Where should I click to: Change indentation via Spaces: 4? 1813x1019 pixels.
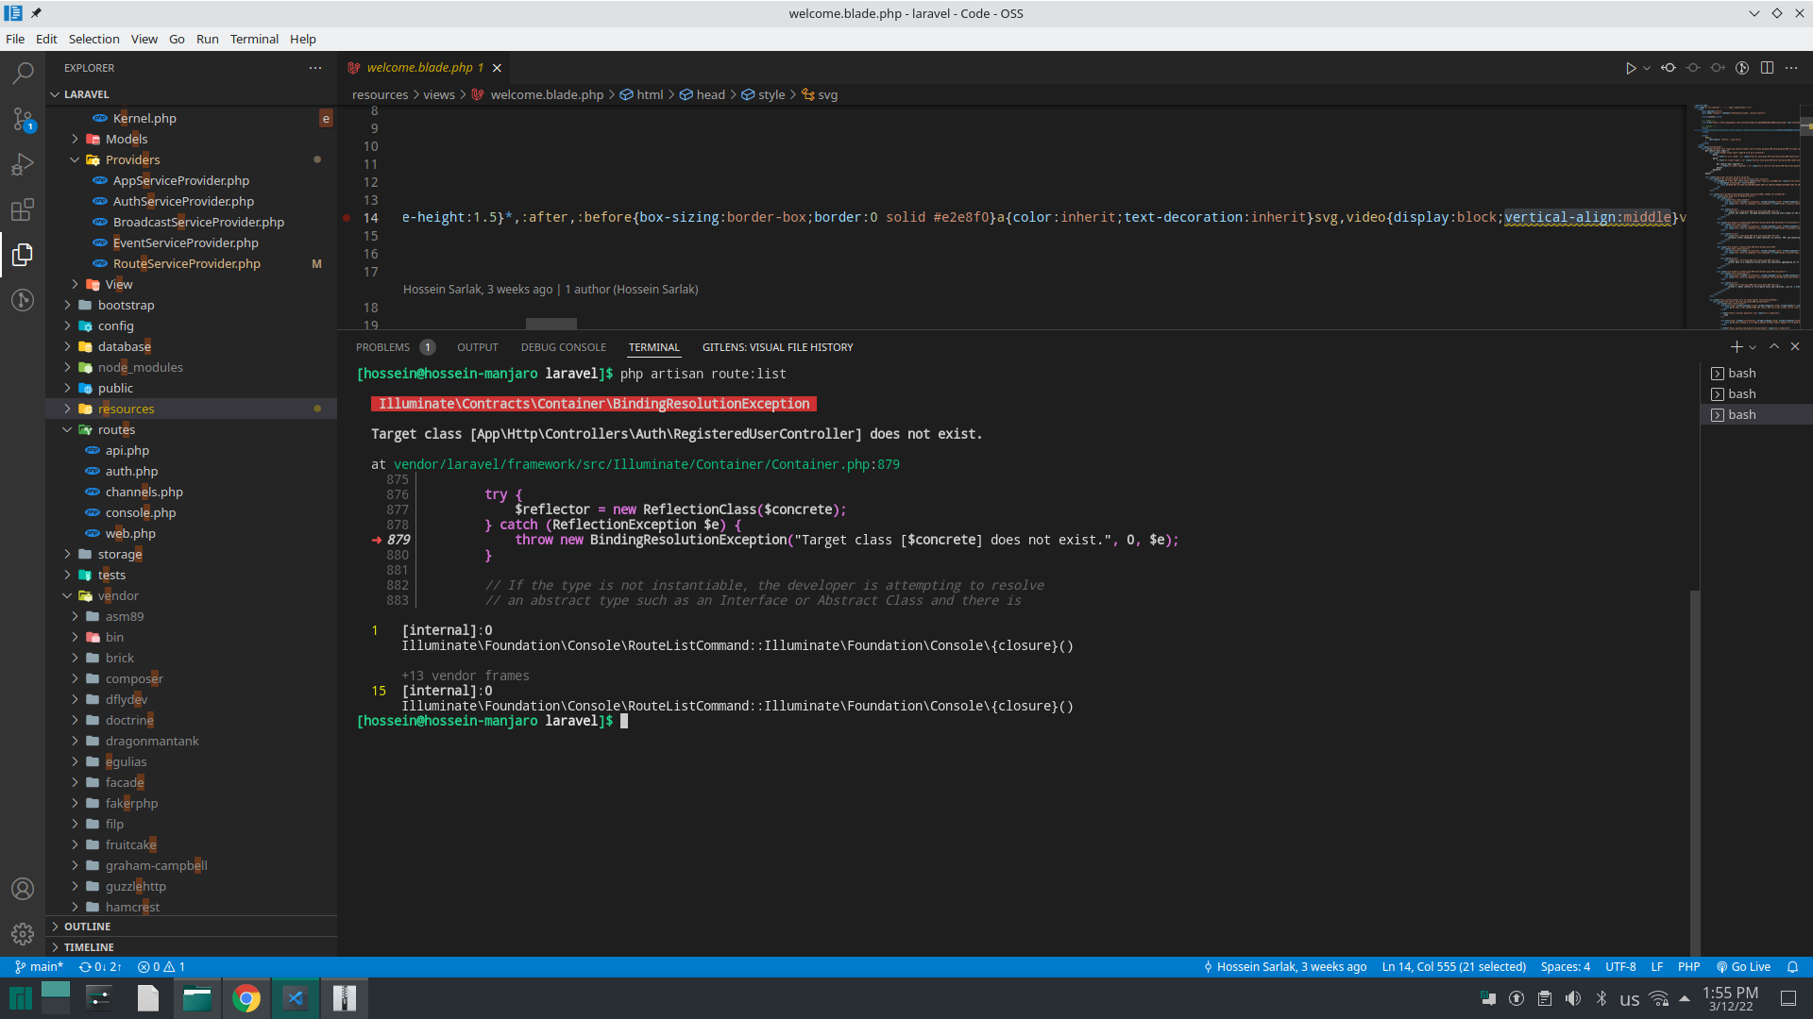(1566, 967)
